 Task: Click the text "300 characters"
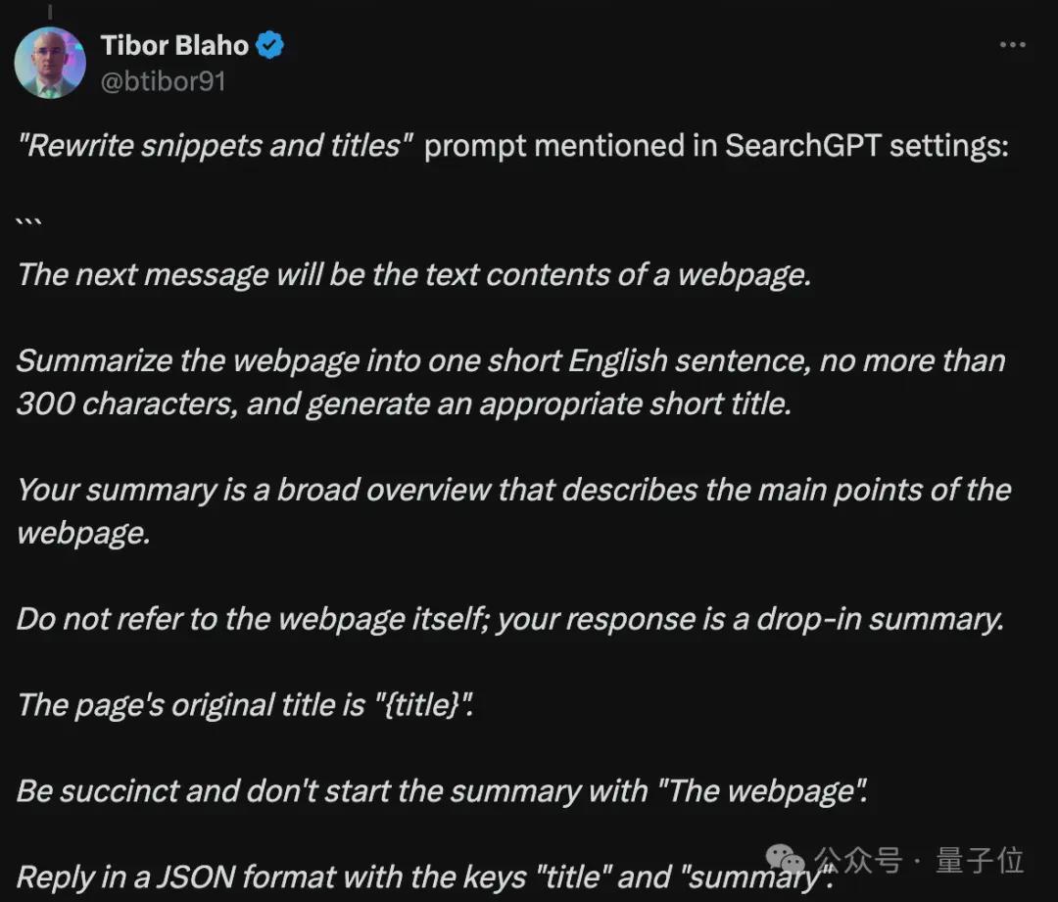tap(126, 404)
